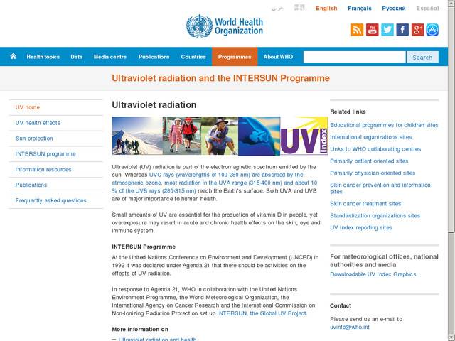Open INTERSUN programme in sidebar

click(45, 154)
